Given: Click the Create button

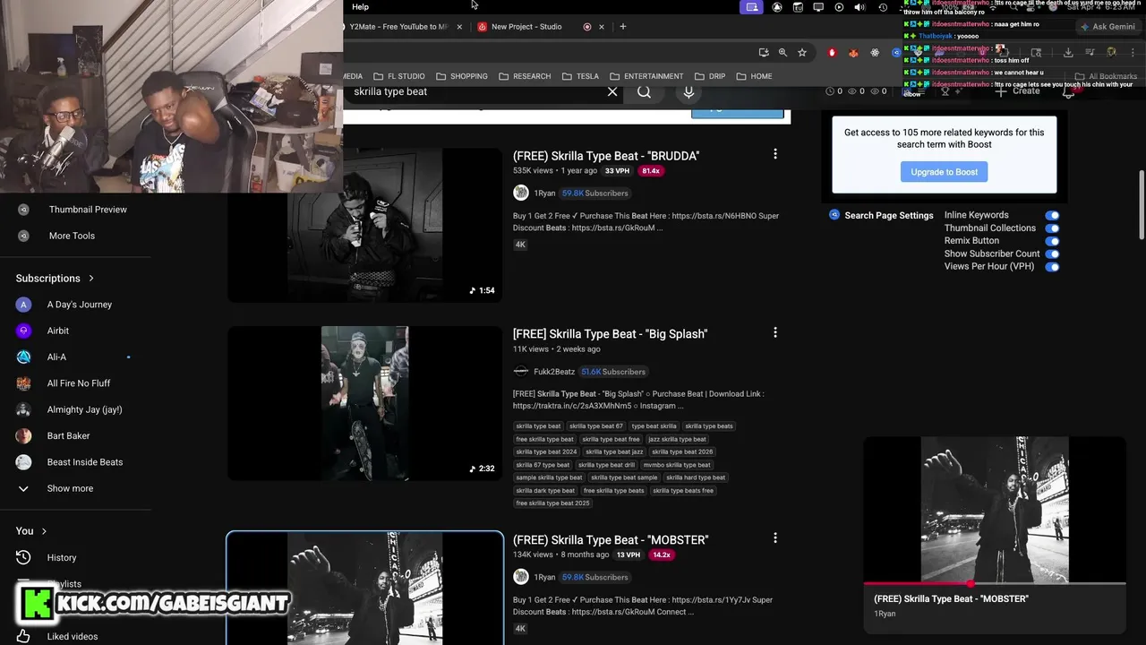Looking at the screenshot, I should [1017, 91].
